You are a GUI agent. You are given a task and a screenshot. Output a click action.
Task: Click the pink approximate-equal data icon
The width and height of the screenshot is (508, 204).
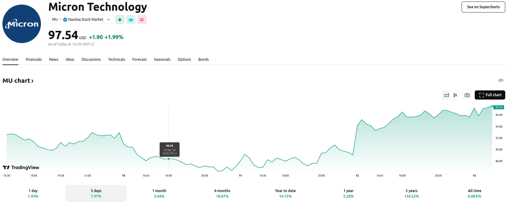142,20
